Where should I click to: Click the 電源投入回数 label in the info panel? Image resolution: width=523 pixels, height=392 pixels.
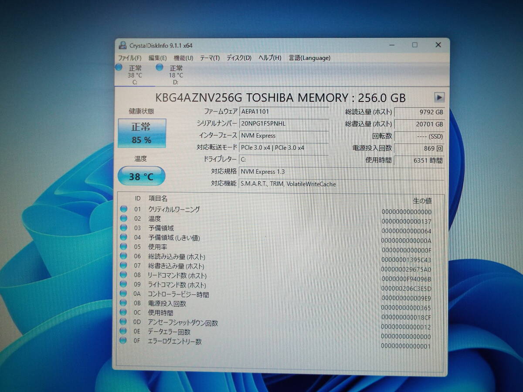click(372, 148)
